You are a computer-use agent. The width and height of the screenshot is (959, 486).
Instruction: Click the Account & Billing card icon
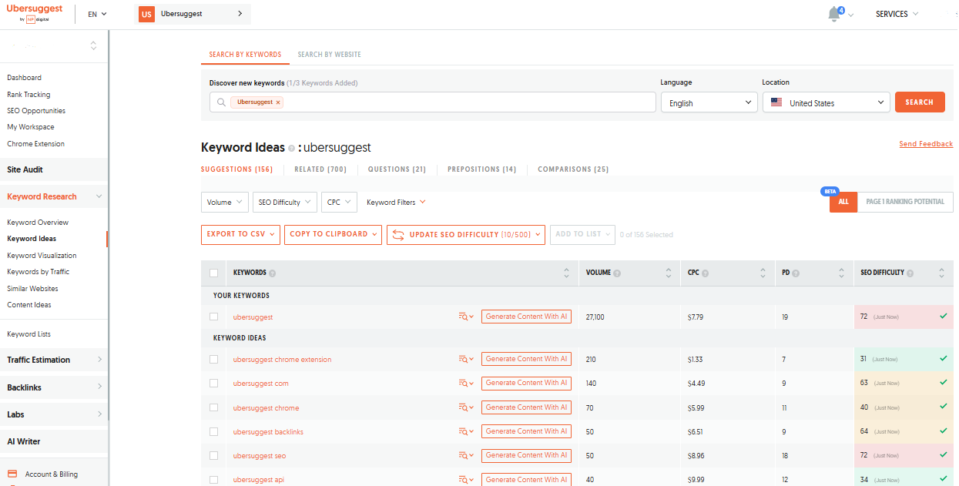point(12,474)
